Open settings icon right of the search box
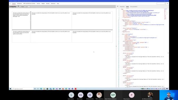This screenshot has width=178, height=100. coord(167,4)
